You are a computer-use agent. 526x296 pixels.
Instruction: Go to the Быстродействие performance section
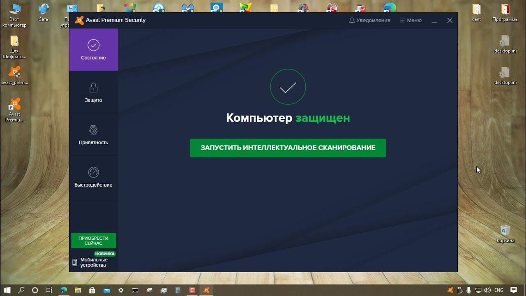pos(93,177)
